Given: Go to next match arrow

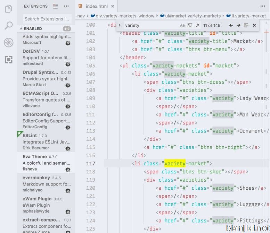Looking at the screenshot, I should coord(238,25).
